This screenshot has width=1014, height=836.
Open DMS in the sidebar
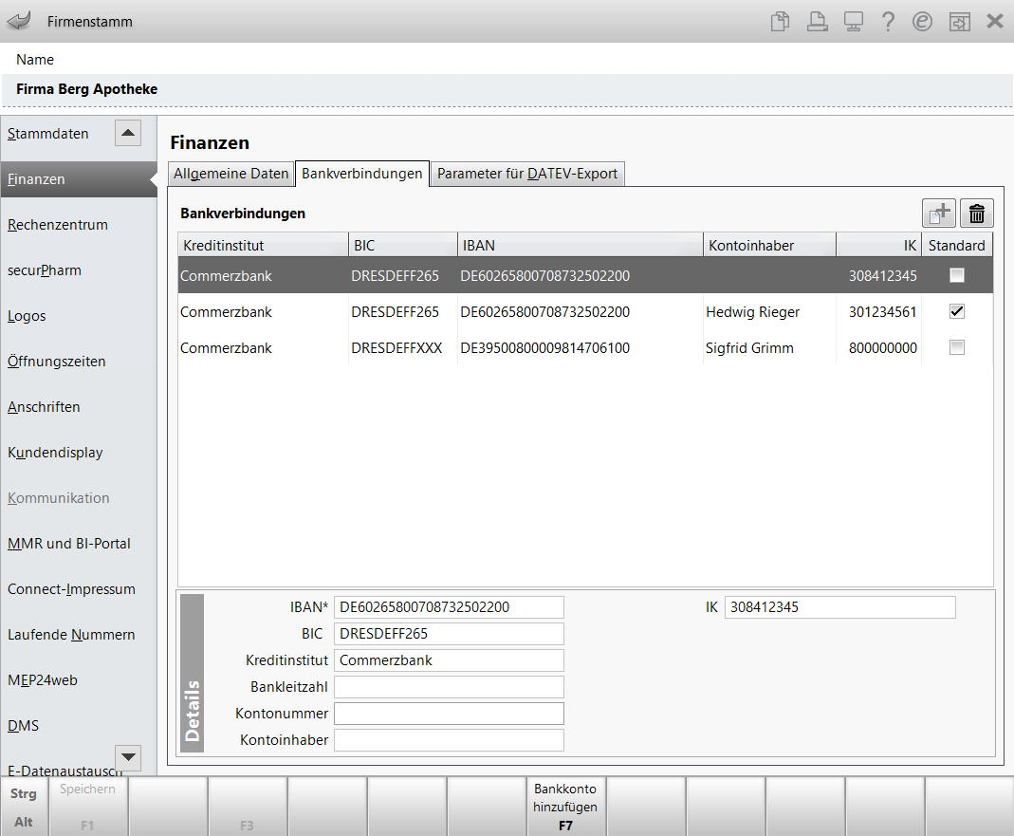pyautogui.click(x=23, y=725)
